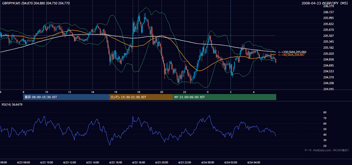Click the price axis value 206.319
Image resolution: width=352 pixels, height=165 pixels.
328,6
